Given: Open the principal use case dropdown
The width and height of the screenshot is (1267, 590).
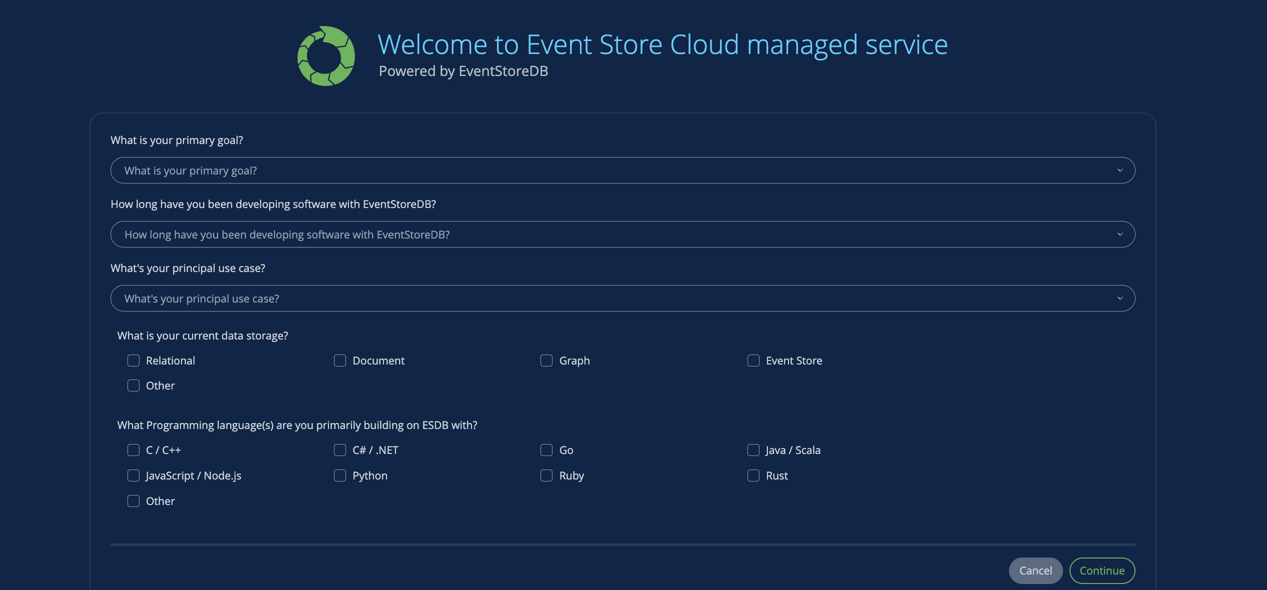Looking at the screenshot, I should pos(622,298).
